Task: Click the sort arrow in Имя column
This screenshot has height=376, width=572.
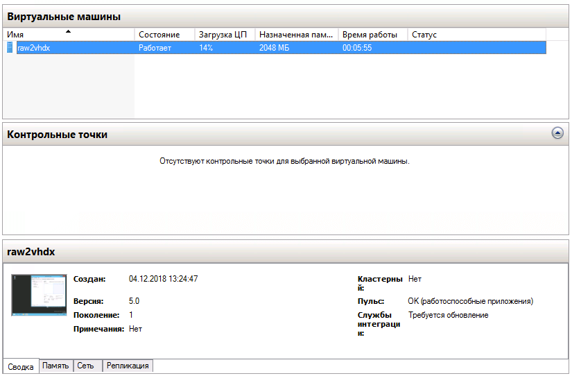Action: click(x=68, y=32)
